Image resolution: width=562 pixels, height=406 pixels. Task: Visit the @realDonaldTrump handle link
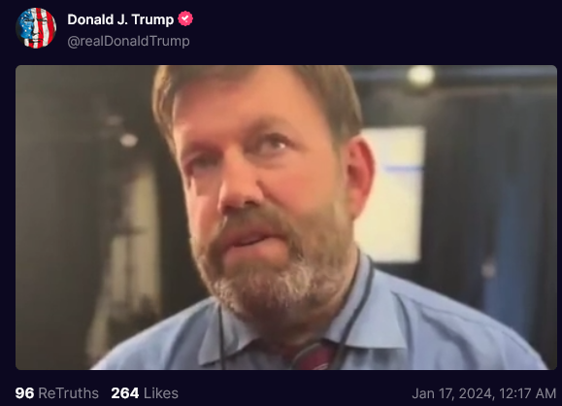click(x=128, y=41)
